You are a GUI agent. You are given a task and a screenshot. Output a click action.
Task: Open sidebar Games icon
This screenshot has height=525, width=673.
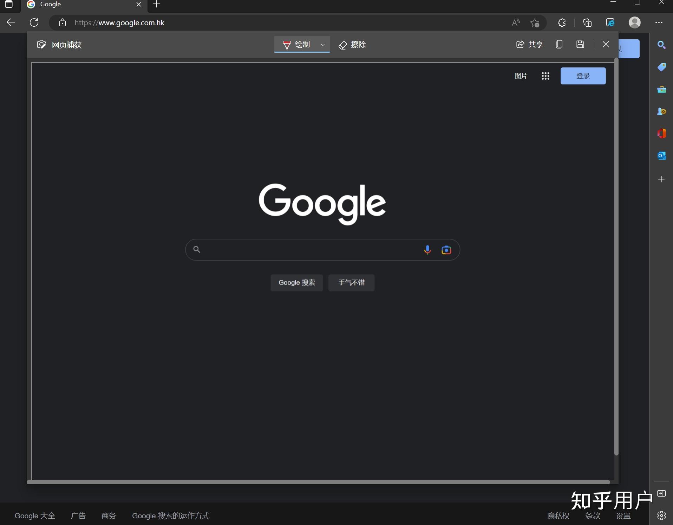coord(661,112)
